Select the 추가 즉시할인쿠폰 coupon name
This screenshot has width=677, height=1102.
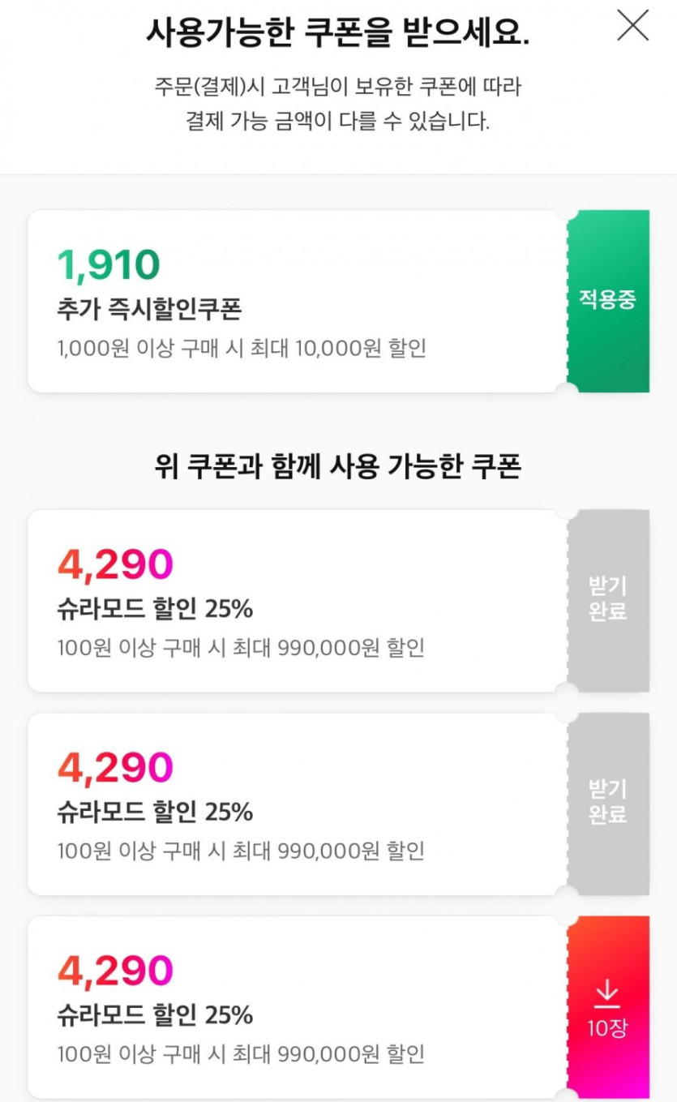click(x=149, y=309)
